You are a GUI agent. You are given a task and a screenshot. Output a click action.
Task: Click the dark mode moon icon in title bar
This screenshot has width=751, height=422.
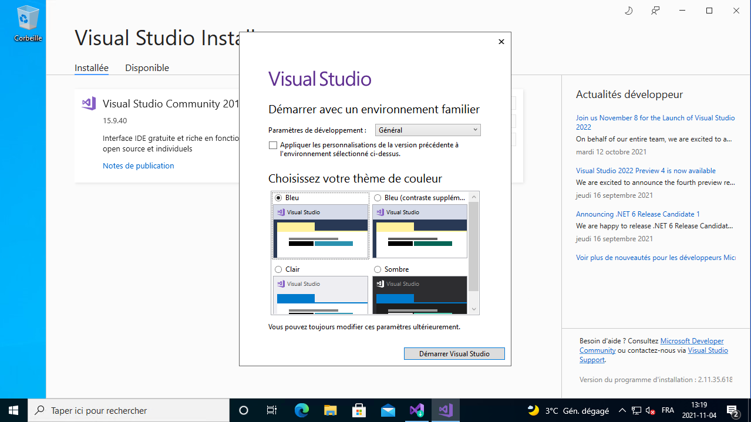628,11
